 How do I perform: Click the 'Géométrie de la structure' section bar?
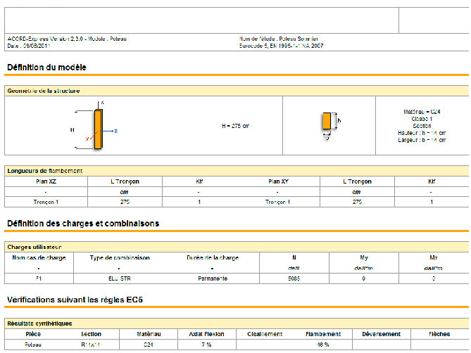[x=237, y=91]
